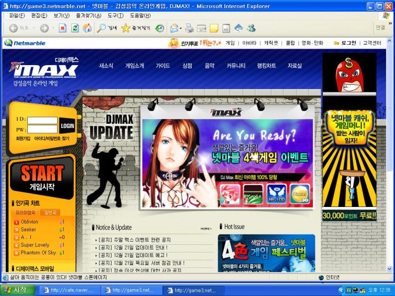The height and width of the screenshot is (296, 395).
Task: Open the 즐겨찾기(A) menu
Action: point(89,15)
